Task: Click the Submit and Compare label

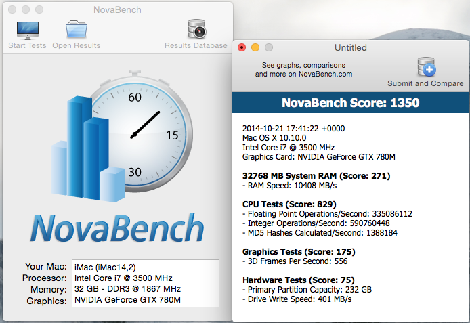Action: pos(425,83)
